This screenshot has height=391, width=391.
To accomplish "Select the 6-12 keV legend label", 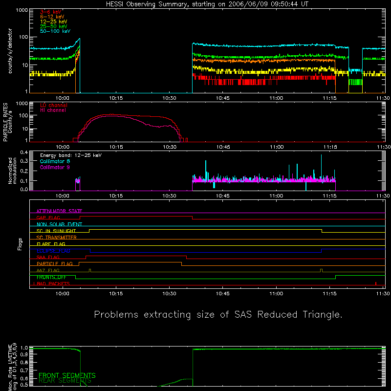I will coord(52,17).
